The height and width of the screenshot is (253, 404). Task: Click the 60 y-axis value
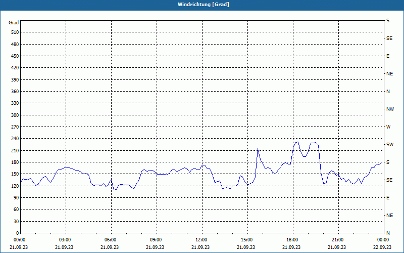point(16,209)
